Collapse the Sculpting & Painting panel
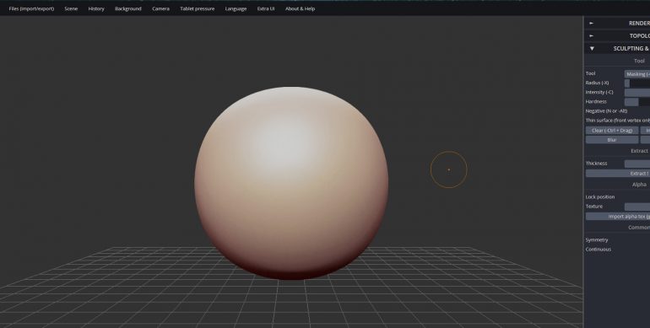Screen dimensions: 650x328 pos(592,48)
